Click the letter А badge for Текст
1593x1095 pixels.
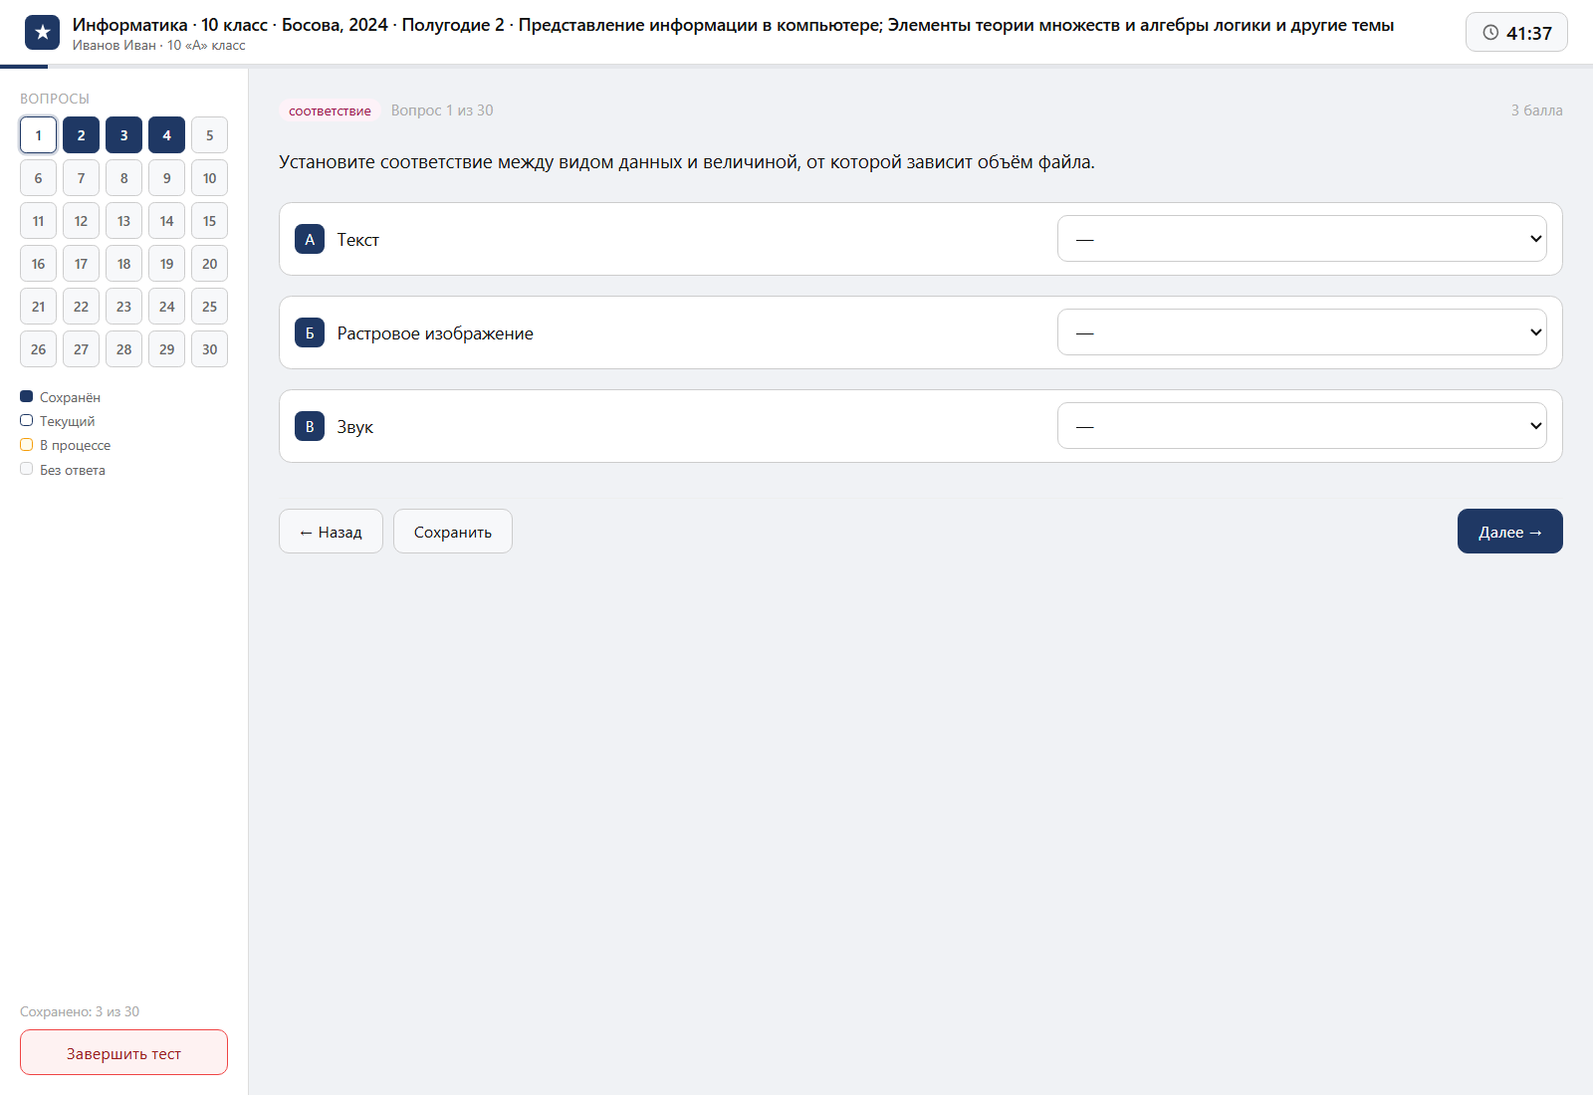click(310, 239)
